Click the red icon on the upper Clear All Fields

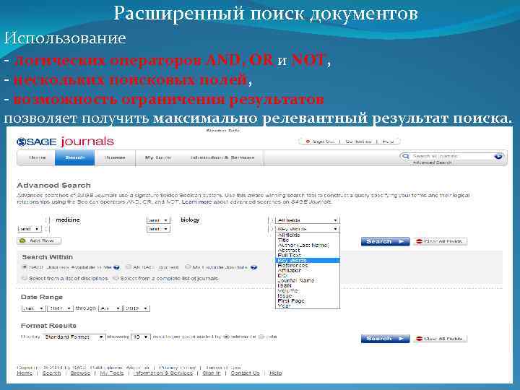pos(419,241)
